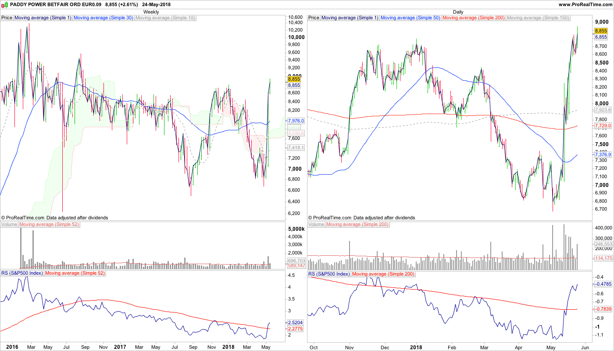Click the blue 7,376.9 moving average value

click(x=603, y=154)
